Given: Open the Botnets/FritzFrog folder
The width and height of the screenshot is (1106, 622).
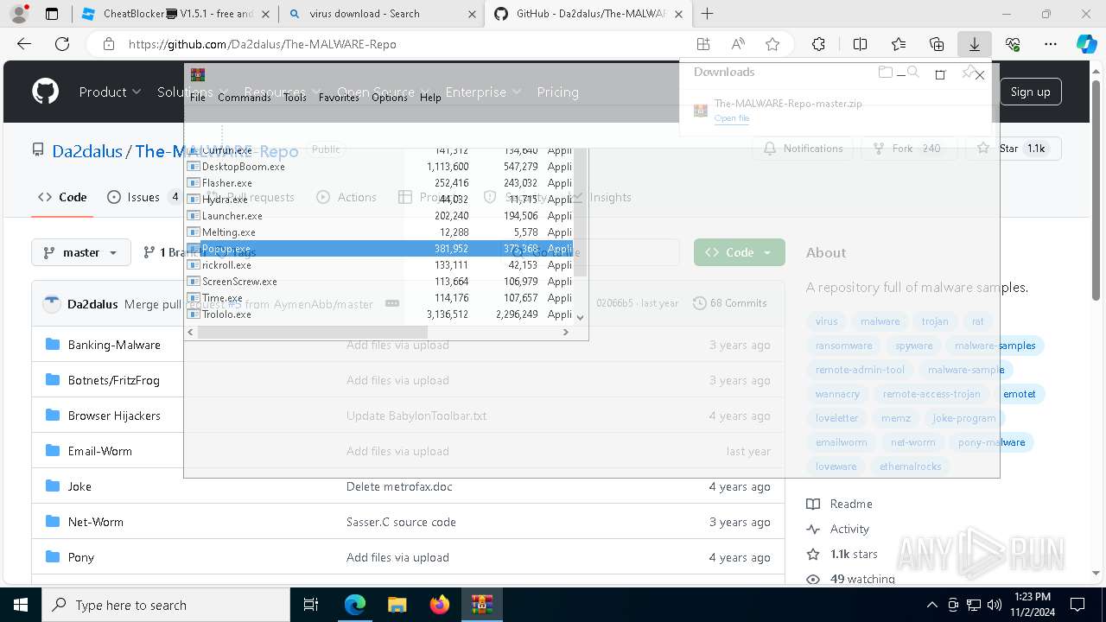Looking at the screenshot, I should (x=114, y=380).
